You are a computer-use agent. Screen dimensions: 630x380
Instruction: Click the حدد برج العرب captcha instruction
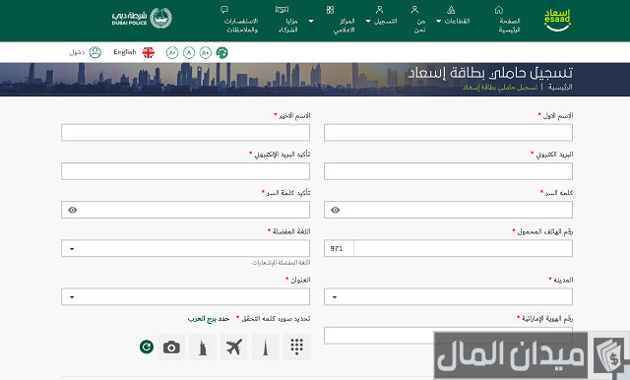point(208,319)
